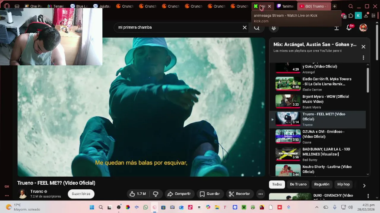Subscribe to Trueno channel with Suscribirse
The height and width of the screenshot is (213, 380).
pyautogui.click(x=81, y=194)
